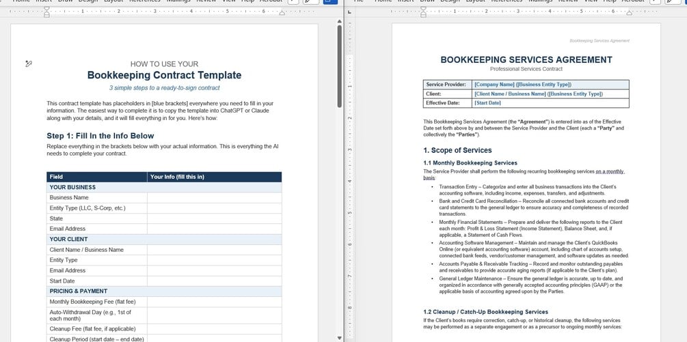Image resolution: width=687 pixels, height=342 pixels.
Task: Click right indent marker on left window ruler
Action: pyautogui.click(x=282, y=13)
